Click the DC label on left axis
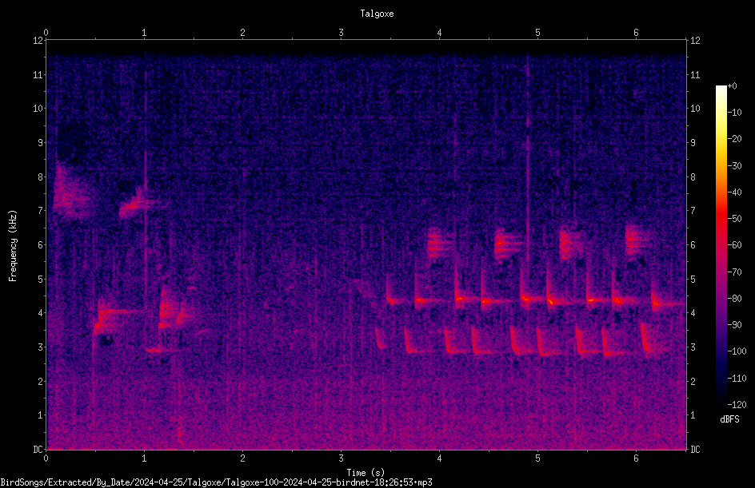755x488 pixels. tap(38, 450)
